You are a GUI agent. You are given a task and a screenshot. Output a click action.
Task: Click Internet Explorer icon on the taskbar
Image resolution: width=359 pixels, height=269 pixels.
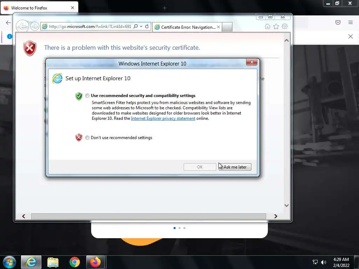[x=31, y=262]
